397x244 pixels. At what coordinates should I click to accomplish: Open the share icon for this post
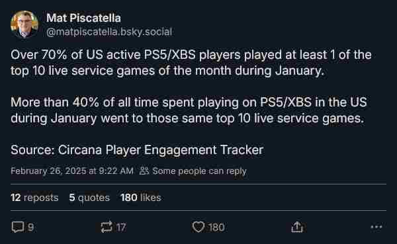pyautogui.click(x=297, y=227)
